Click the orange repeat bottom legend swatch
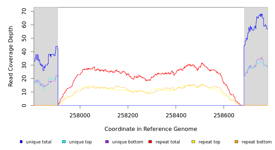The width and height of the screenshot is (275, 150). pyautogui.click(x=236, y=142)
